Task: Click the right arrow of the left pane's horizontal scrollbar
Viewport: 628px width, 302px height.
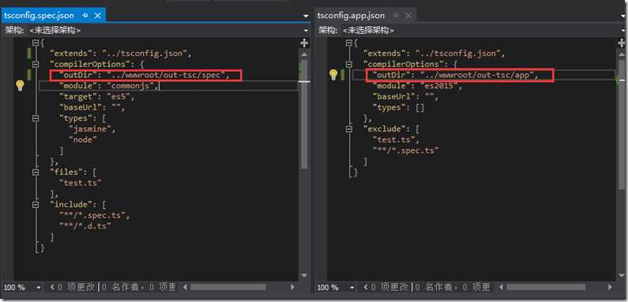Action: click(x=293, y=287)
